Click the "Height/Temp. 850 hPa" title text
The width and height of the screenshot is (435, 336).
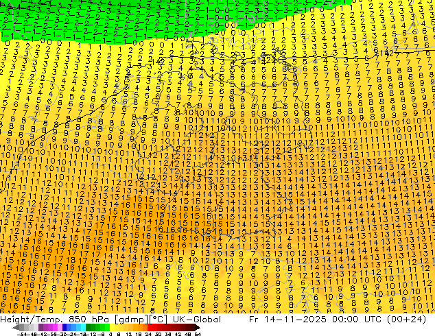pos(54,320)
